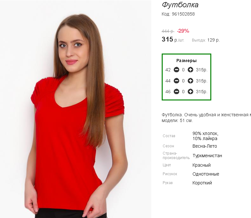Select the quantity value for size 42
This screenshot has height=218, width=251.
183,70
